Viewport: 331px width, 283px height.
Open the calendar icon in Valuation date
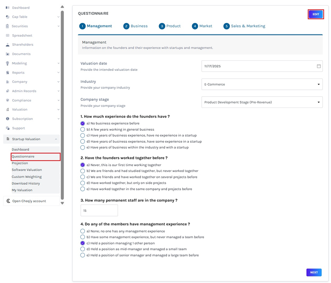point(319,66)
